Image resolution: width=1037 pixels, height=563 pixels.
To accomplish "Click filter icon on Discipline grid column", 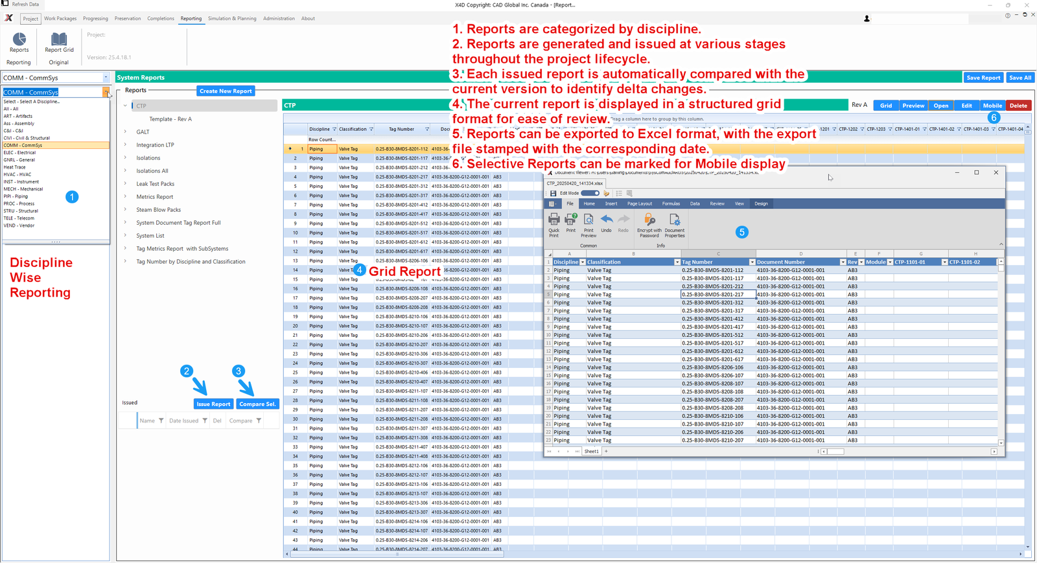I will click(x=334, y=129).
